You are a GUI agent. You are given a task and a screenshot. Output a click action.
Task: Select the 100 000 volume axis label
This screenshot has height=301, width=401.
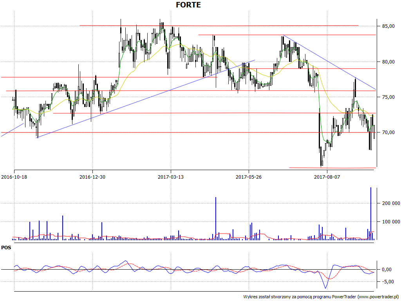(x=391, y=222)
